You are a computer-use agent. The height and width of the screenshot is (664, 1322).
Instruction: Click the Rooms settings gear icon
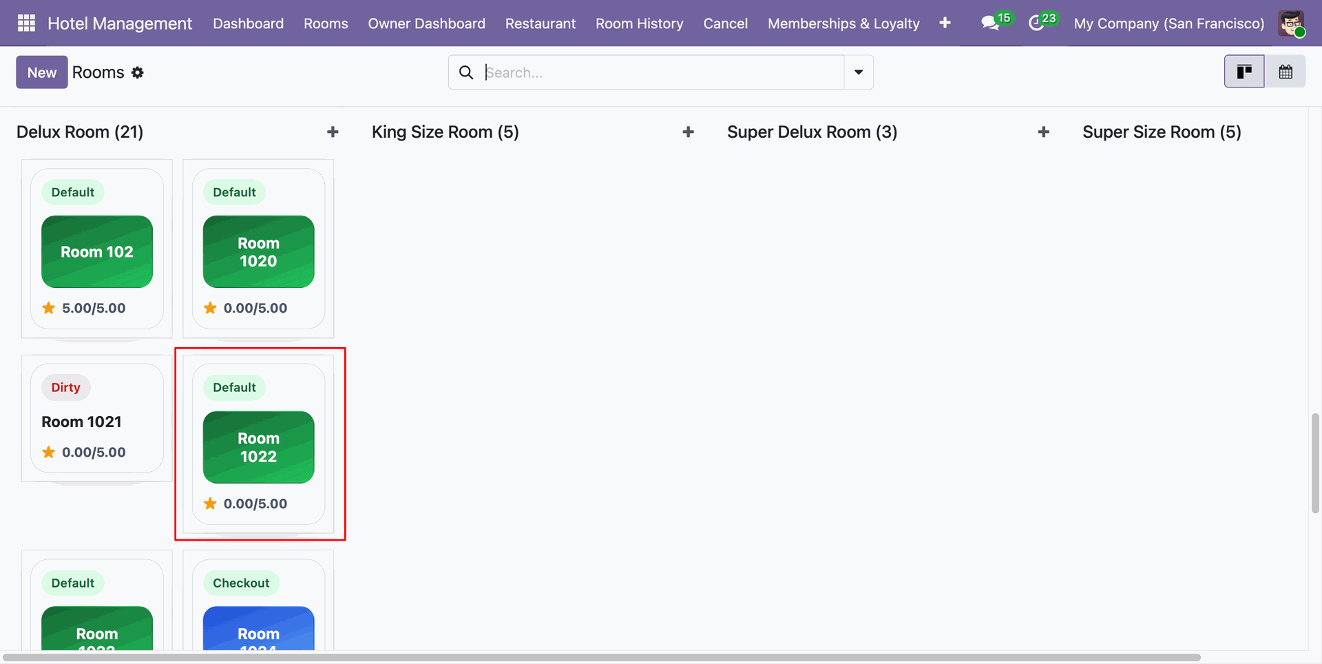(138, 72)
